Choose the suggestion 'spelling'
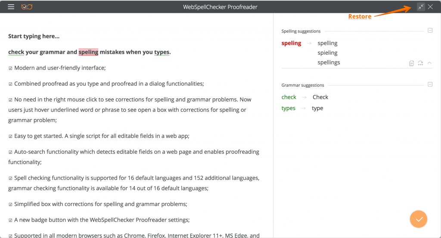Screen dimensions: 441x238 (327, 43)
